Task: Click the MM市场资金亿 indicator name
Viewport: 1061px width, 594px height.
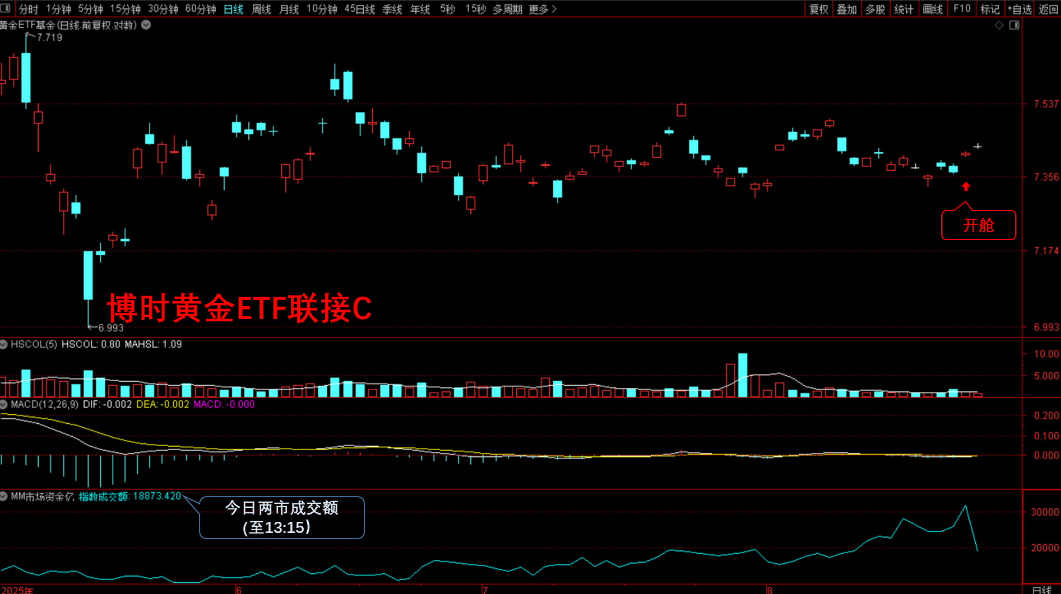Action: tap(42, 497)
